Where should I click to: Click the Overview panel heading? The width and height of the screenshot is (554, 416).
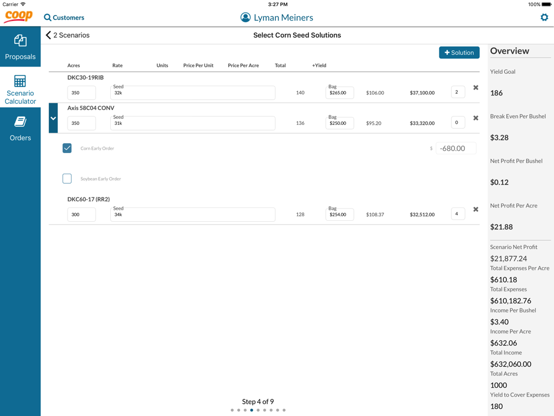510,51
